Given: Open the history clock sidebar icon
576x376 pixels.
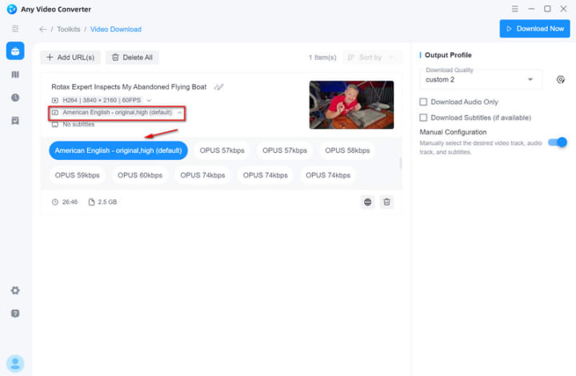Looking at the screenshot, I should click(15, 98).
